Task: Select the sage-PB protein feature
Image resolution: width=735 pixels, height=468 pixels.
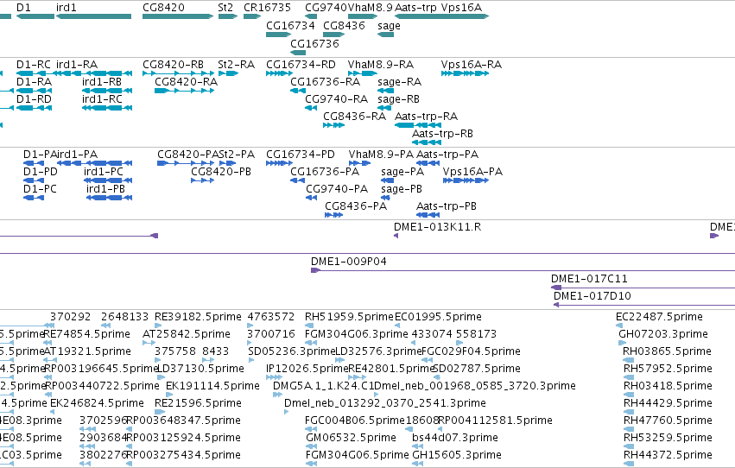Action: (385, 198)
